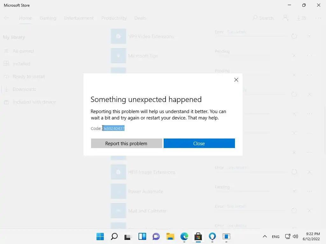This screenshot has width=326, height=244.
Task: Click the highlighted error code 0x80240437
Action: coord(113,128)
